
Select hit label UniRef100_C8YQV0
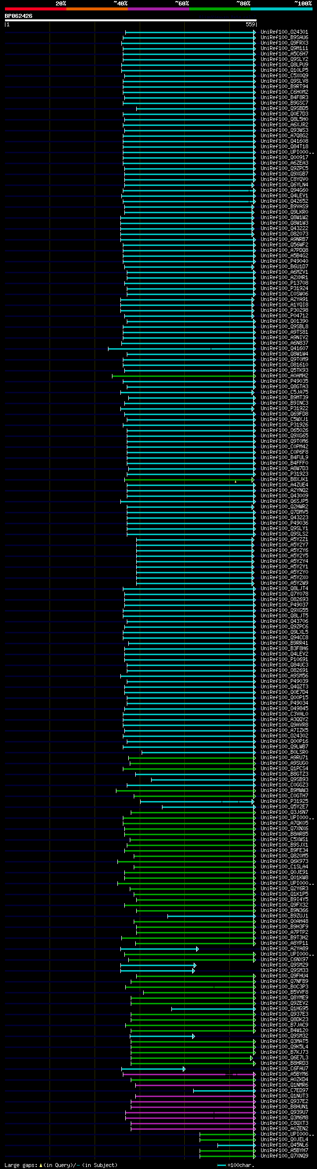284,180
